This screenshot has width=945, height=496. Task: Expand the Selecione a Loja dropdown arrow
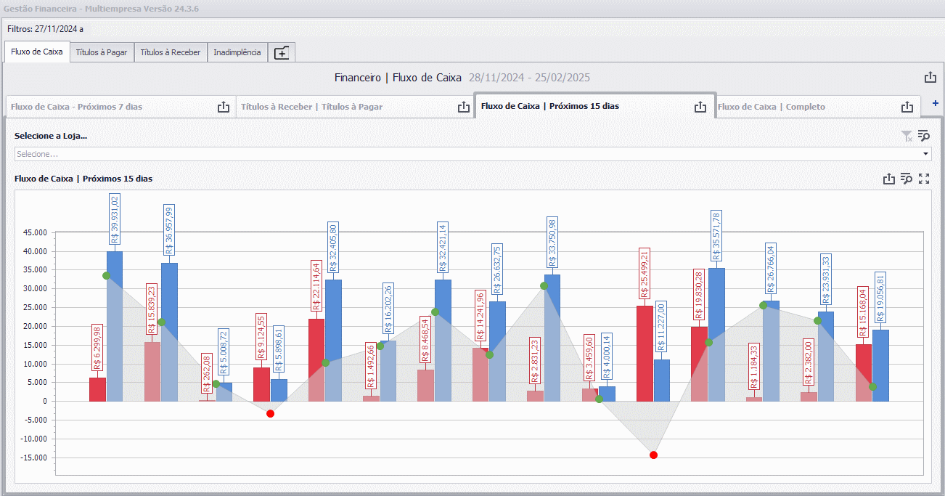pyautogui.click(x=925, y=154)
